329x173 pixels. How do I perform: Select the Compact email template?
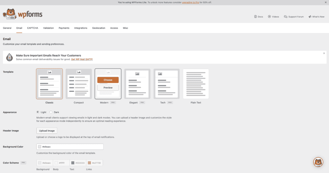pos(79,84)
